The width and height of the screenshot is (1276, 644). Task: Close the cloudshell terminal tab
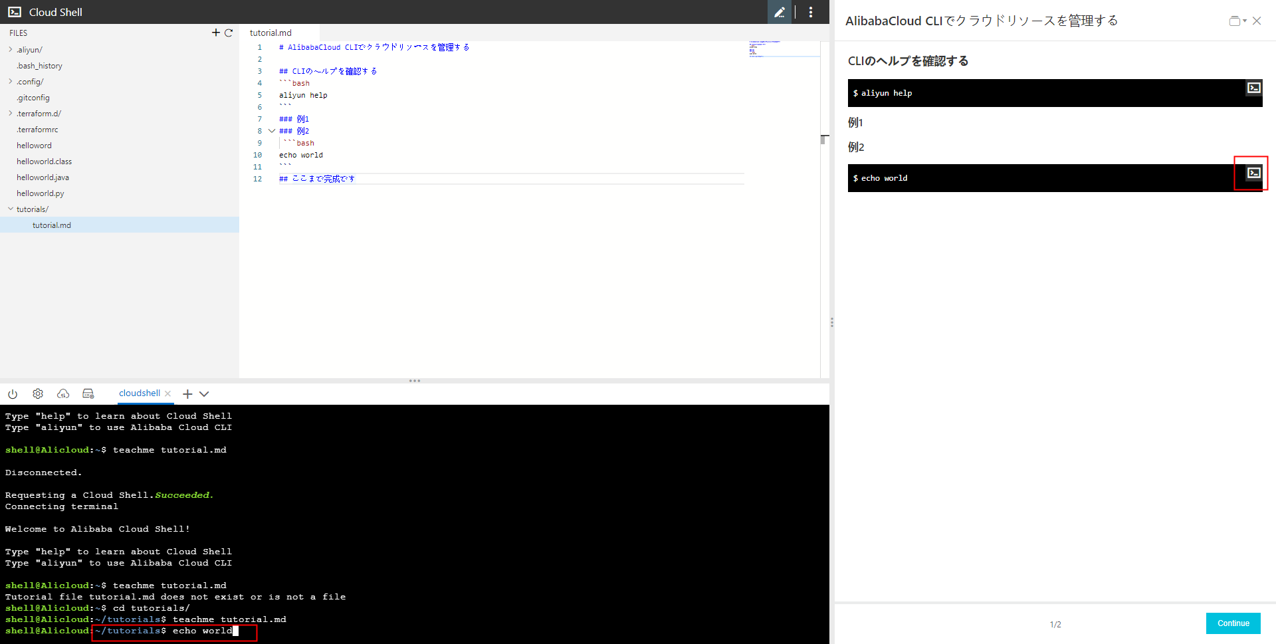point(168,393)
